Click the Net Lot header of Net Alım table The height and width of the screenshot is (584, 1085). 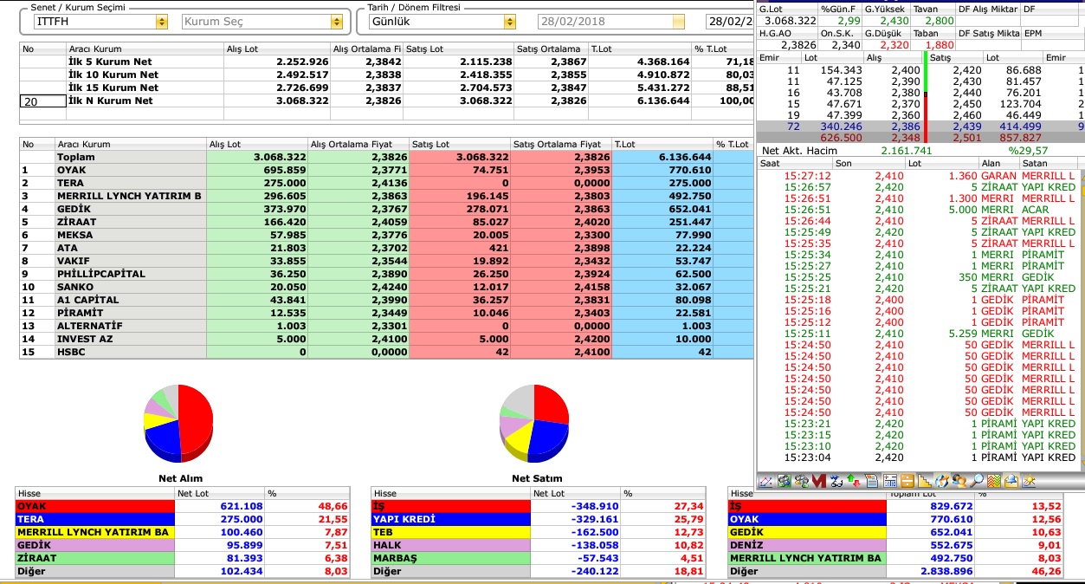pos(220,493)
